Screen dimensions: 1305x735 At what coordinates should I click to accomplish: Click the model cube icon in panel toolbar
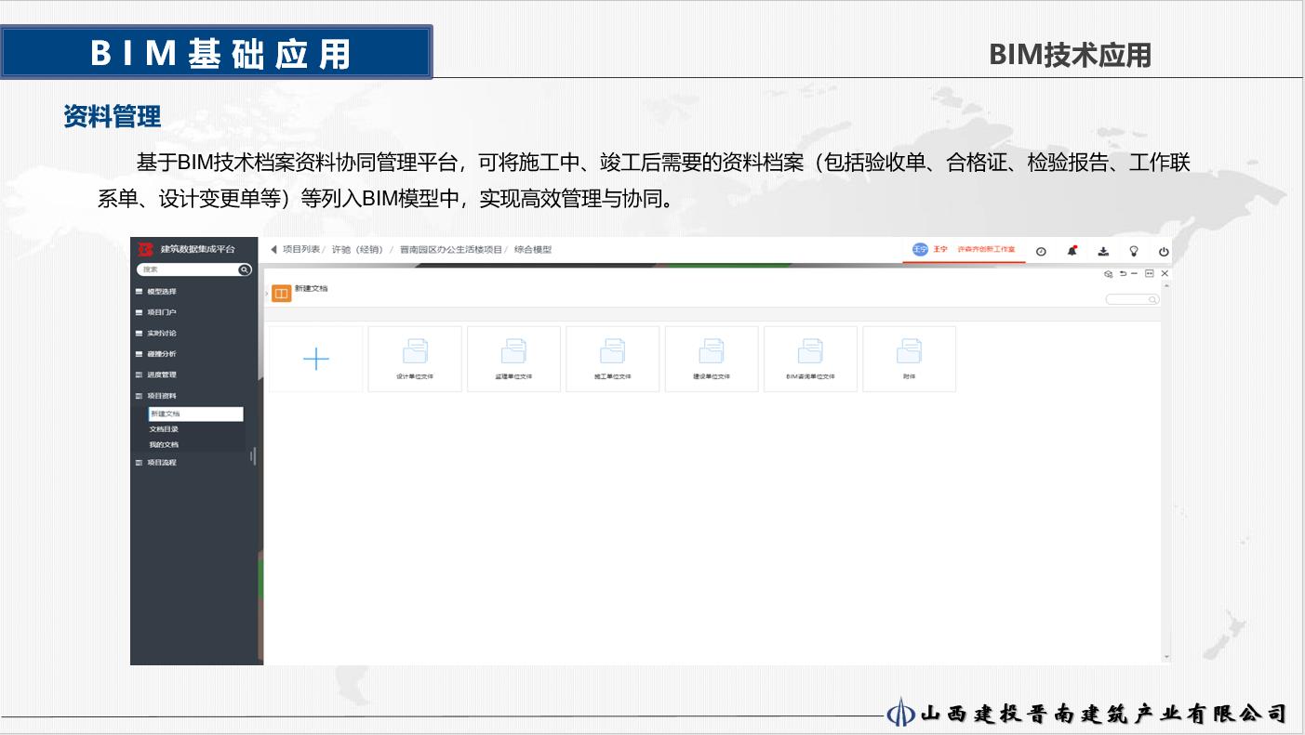coord(1109,274)
